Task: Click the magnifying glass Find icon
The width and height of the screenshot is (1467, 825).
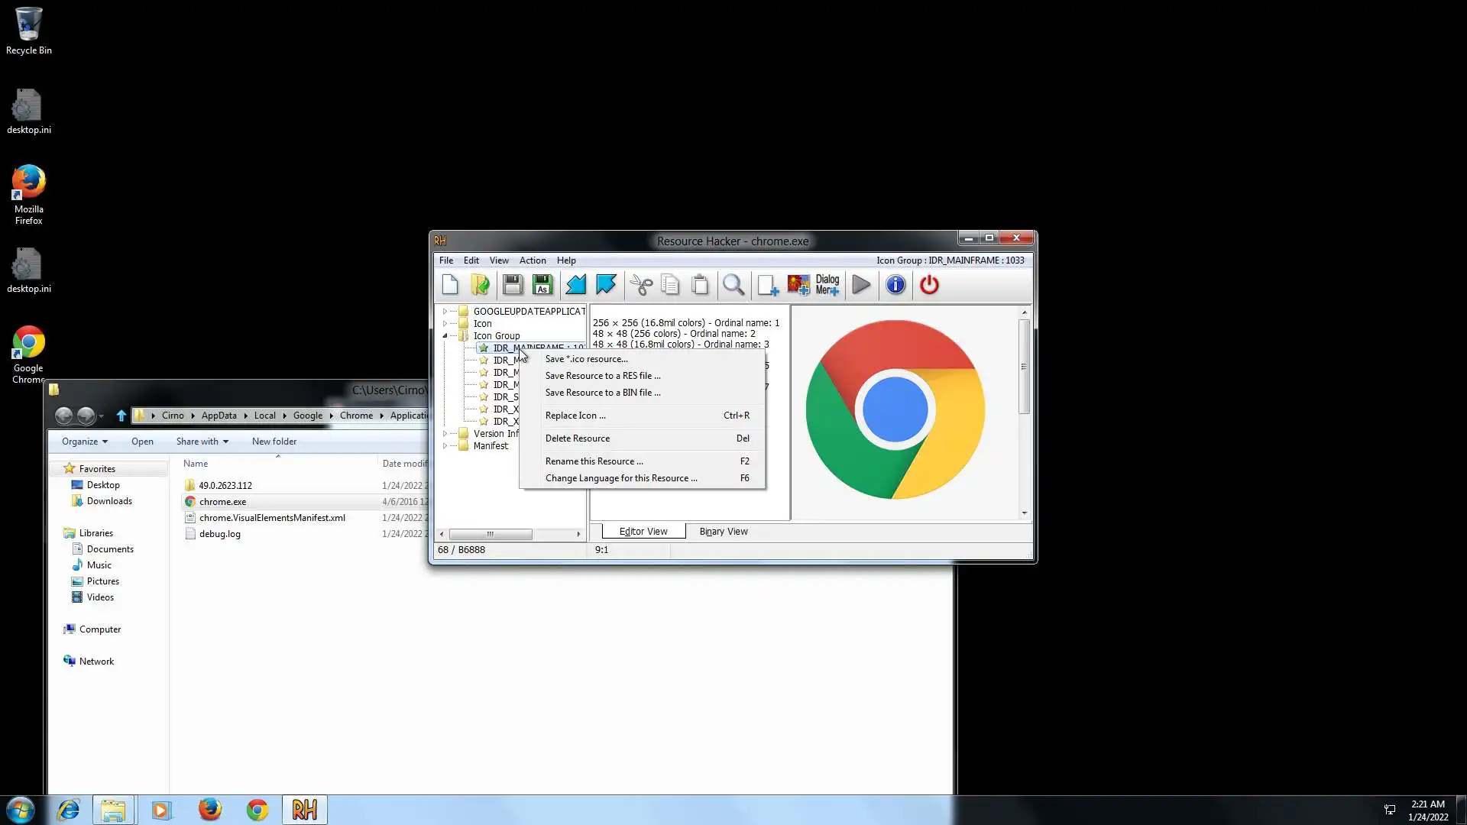Action: pyautogui.click(x=733, y=285)
